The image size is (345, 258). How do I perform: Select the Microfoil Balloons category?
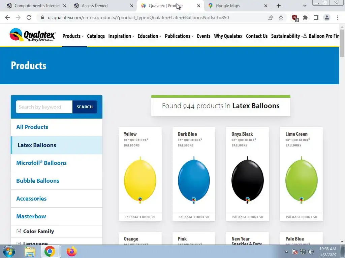tap(57, 163)
